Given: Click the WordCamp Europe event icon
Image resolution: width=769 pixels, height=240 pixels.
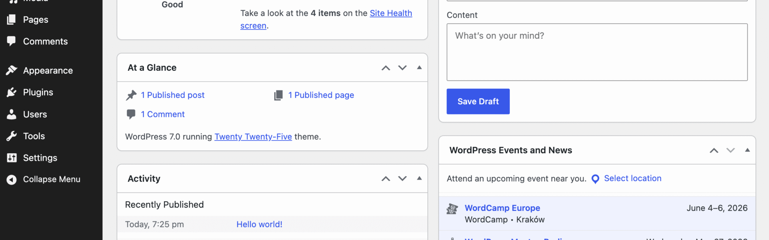Looking at the screenshot, I should 452,208.
